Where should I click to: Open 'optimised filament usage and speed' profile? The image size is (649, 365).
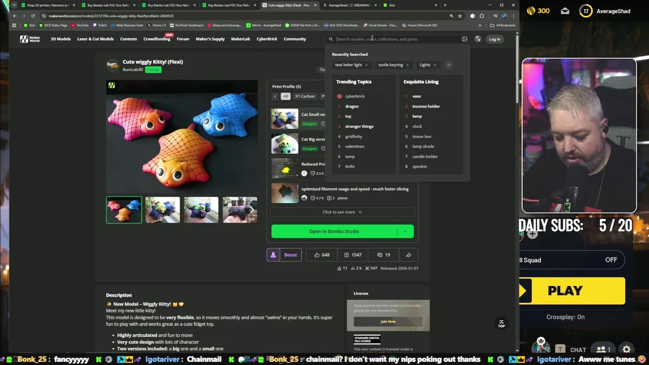(355, 189)
